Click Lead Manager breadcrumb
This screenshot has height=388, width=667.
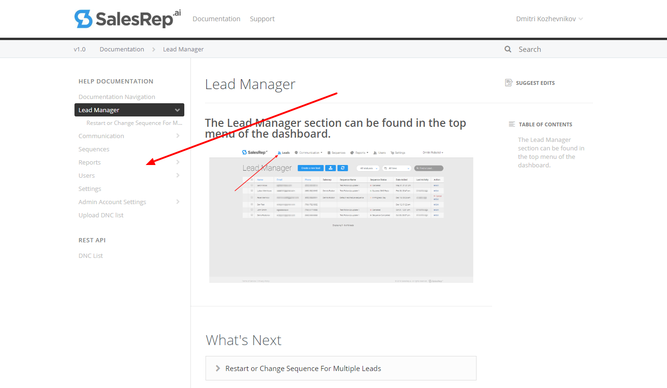(183, 49)
